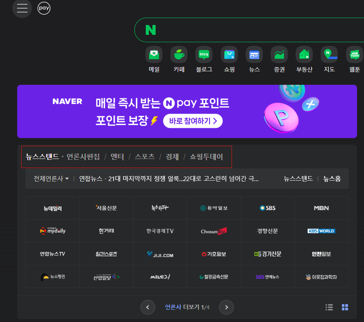Open the 경향신문 press logo
Image resolution: width=364 pixels, height=322 pixels.
pos(268,231)
